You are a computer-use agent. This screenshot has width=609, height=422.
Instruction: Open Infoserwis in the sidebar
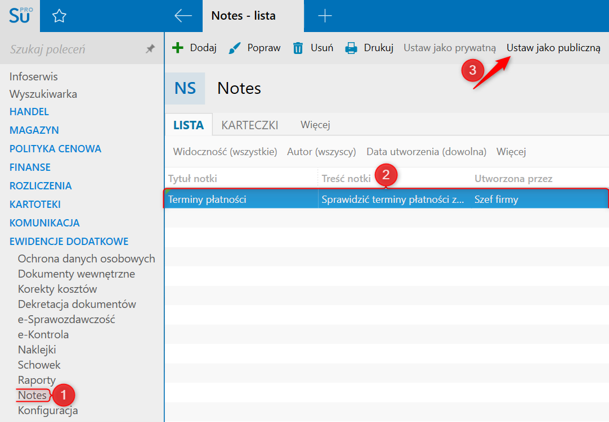pyautogui.click(x=33, y=77)
